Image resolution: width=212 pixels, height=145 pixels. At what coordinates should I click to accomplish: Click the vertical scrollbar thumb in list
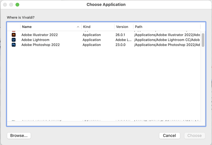tap(203, 40)
